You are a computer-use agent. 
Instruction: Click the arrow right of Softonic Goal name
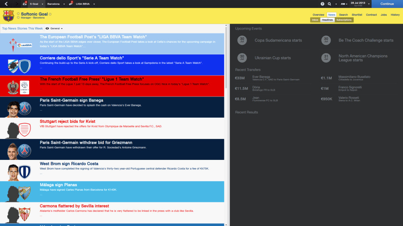coord(50,14)
